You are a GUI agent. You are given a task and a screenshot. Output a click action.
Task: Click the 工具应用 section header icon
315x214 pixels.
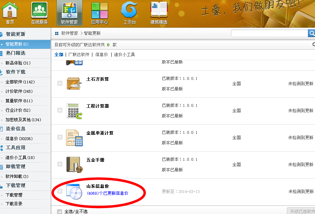tap(1, 148)
